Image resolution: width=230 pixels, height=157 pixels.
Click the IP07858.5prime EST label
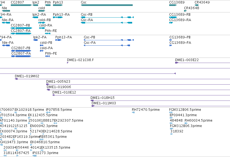click(x=59, y=110)
